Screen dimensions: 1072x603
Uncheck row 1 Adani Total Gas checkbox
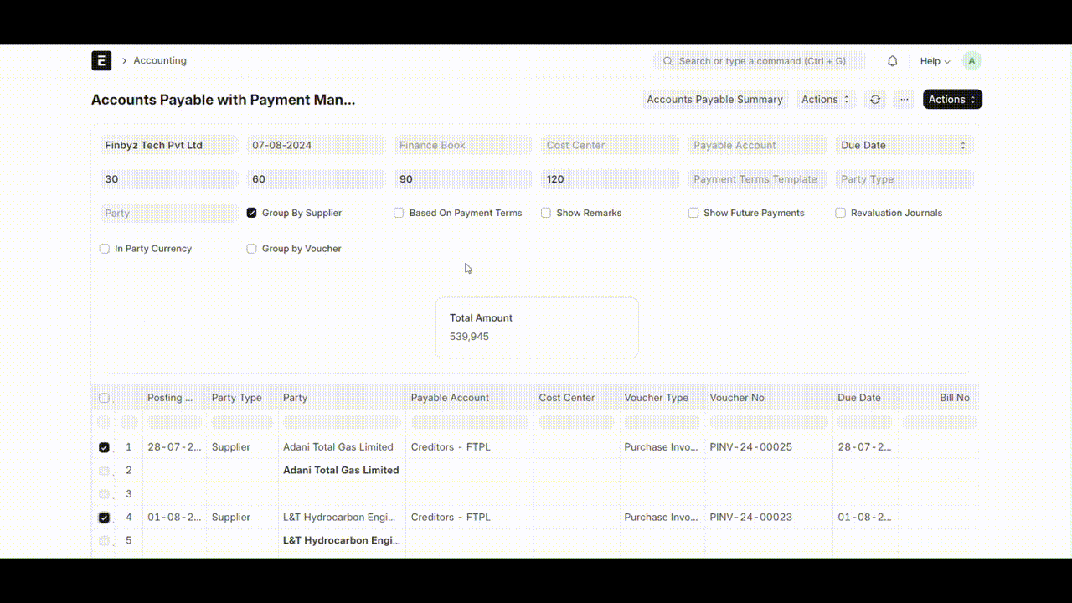(x=104, y=447)
